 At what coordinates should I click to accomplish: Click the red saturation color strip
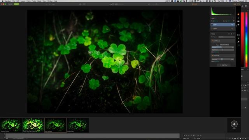pos(242,40)
